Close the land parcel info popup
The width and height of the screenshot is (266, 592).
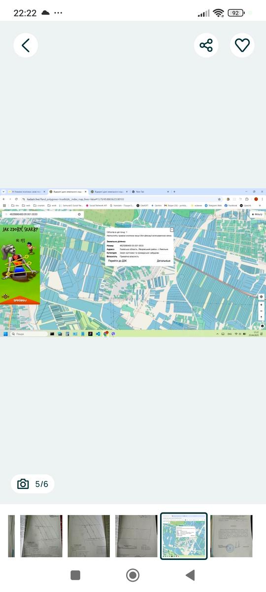pos(171,230)
